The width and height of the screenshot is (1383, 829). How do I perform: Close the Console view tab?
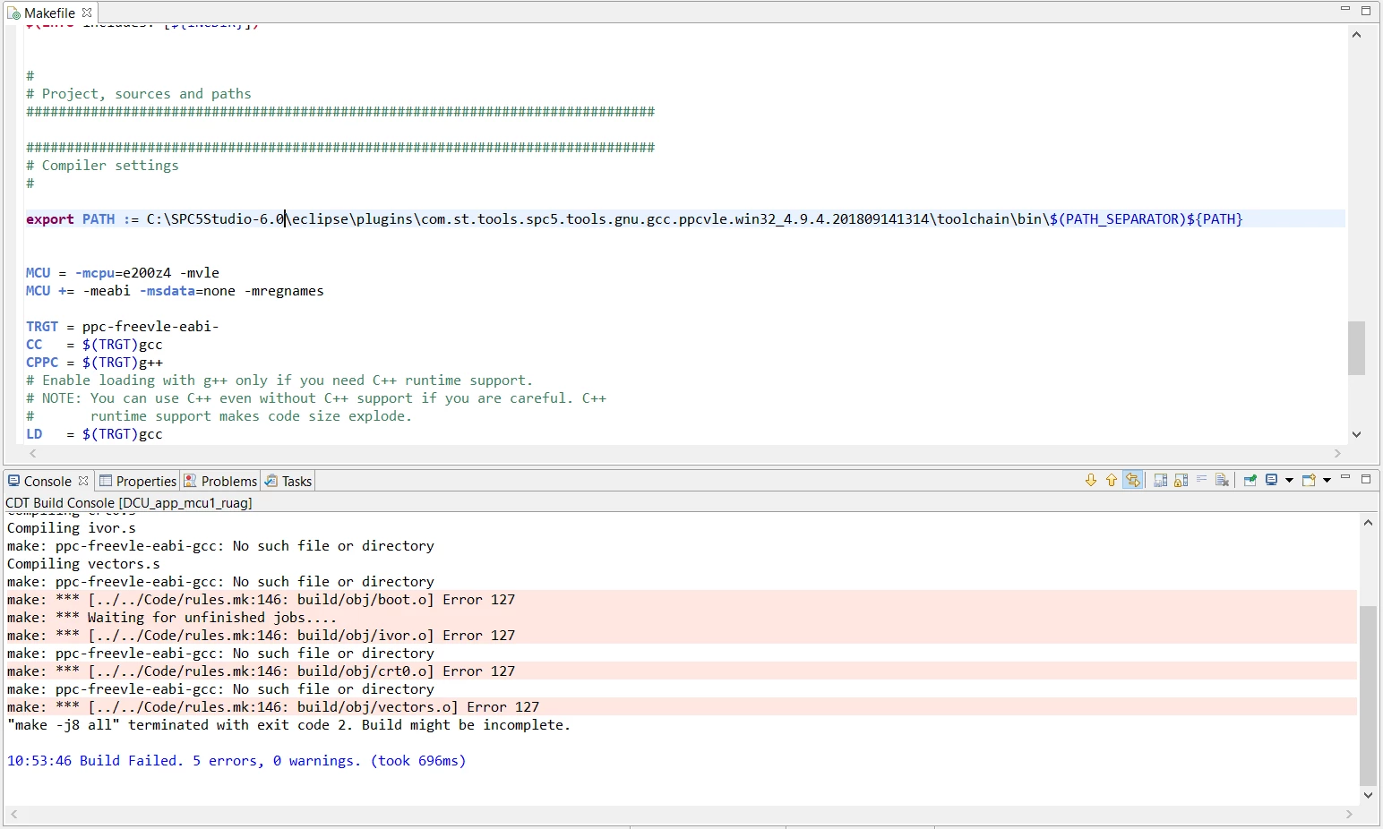83,481
